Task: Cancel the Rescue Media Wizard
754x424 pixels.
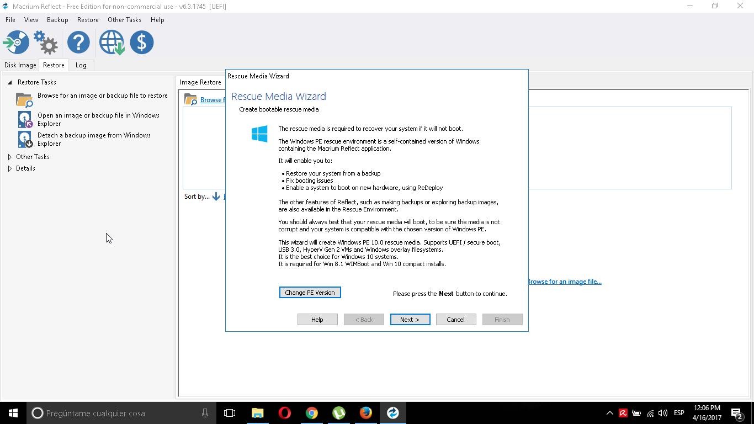Action: point(456,320)
